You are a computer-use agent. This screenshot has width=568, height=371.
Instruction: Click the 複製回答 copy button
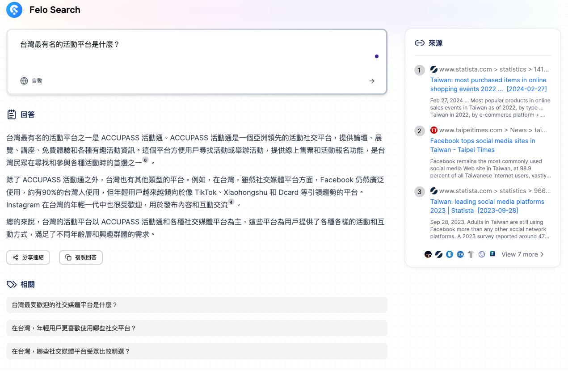click(x=81, y=257)
